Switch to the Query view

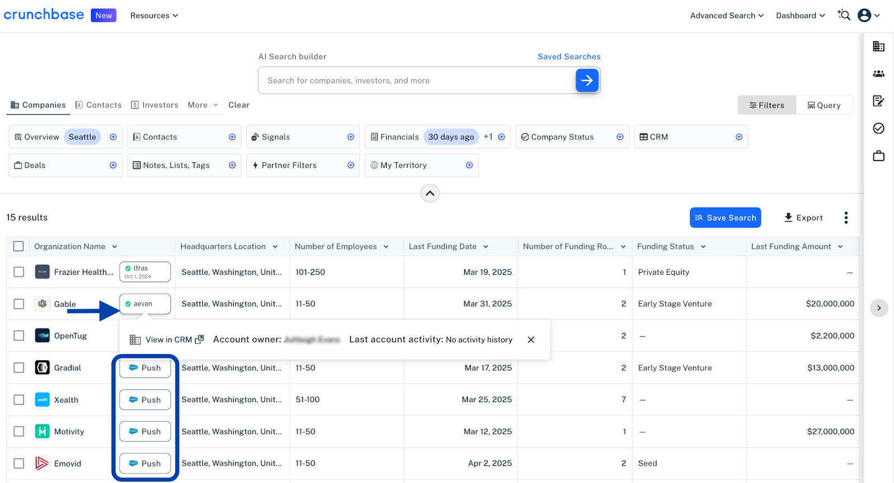click(824, 105)
